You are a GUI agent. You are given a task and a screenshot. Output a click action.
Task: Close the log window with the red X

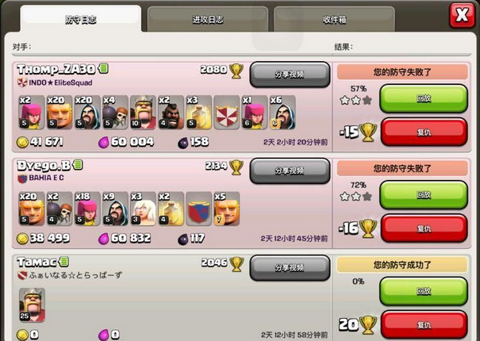coord(463,15)
